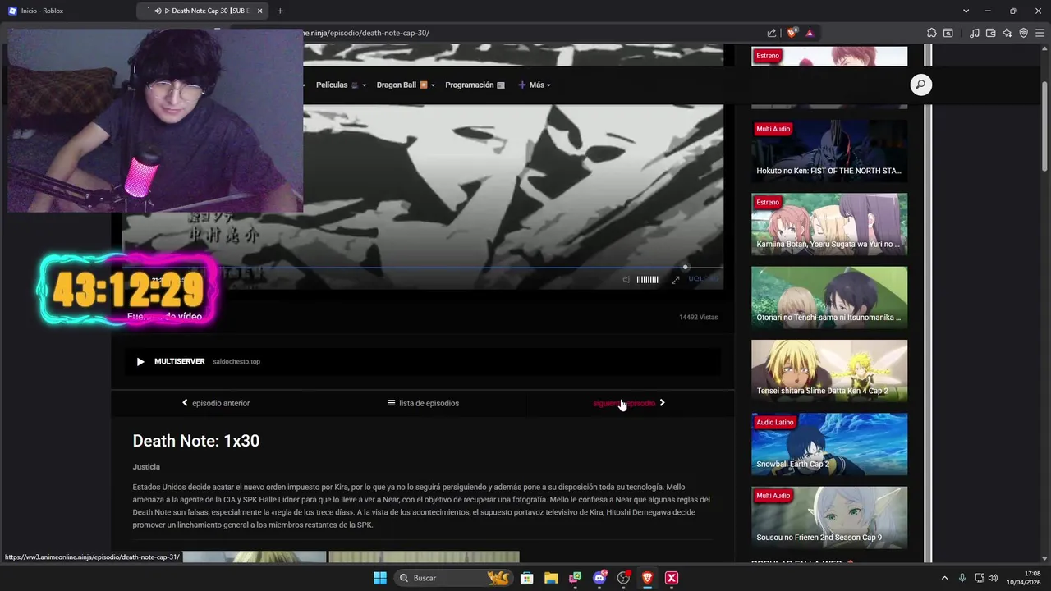Image resolution: width=1051 pixels, height=591 pixels.
Task: Click the share page icon in address bar
Action: tap(772, 33)
